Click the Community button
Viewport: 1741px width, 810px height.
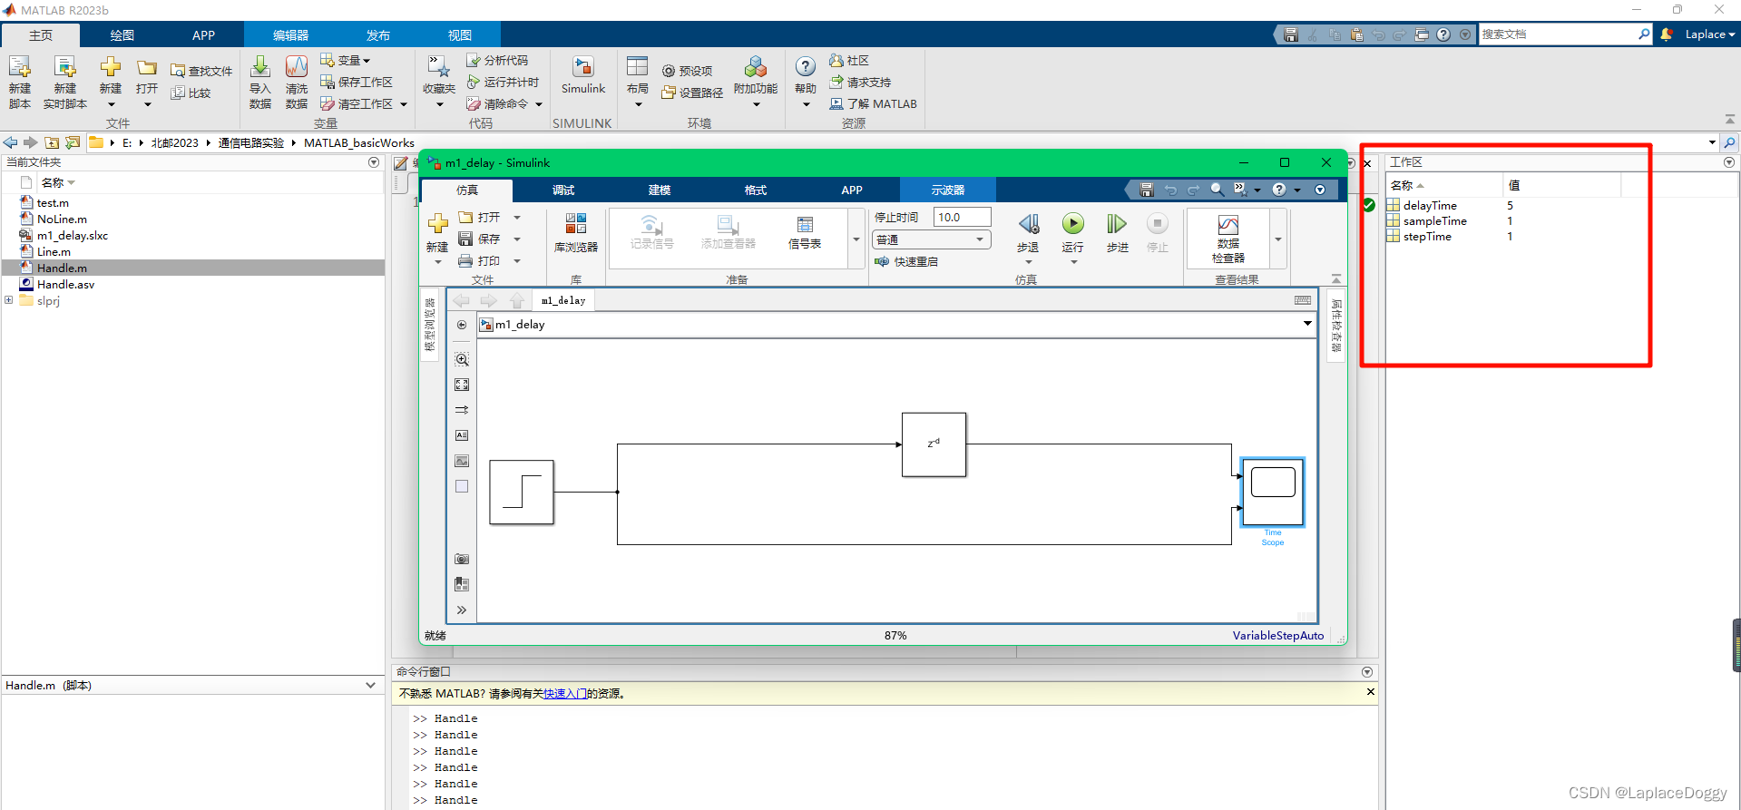(849, 60)
